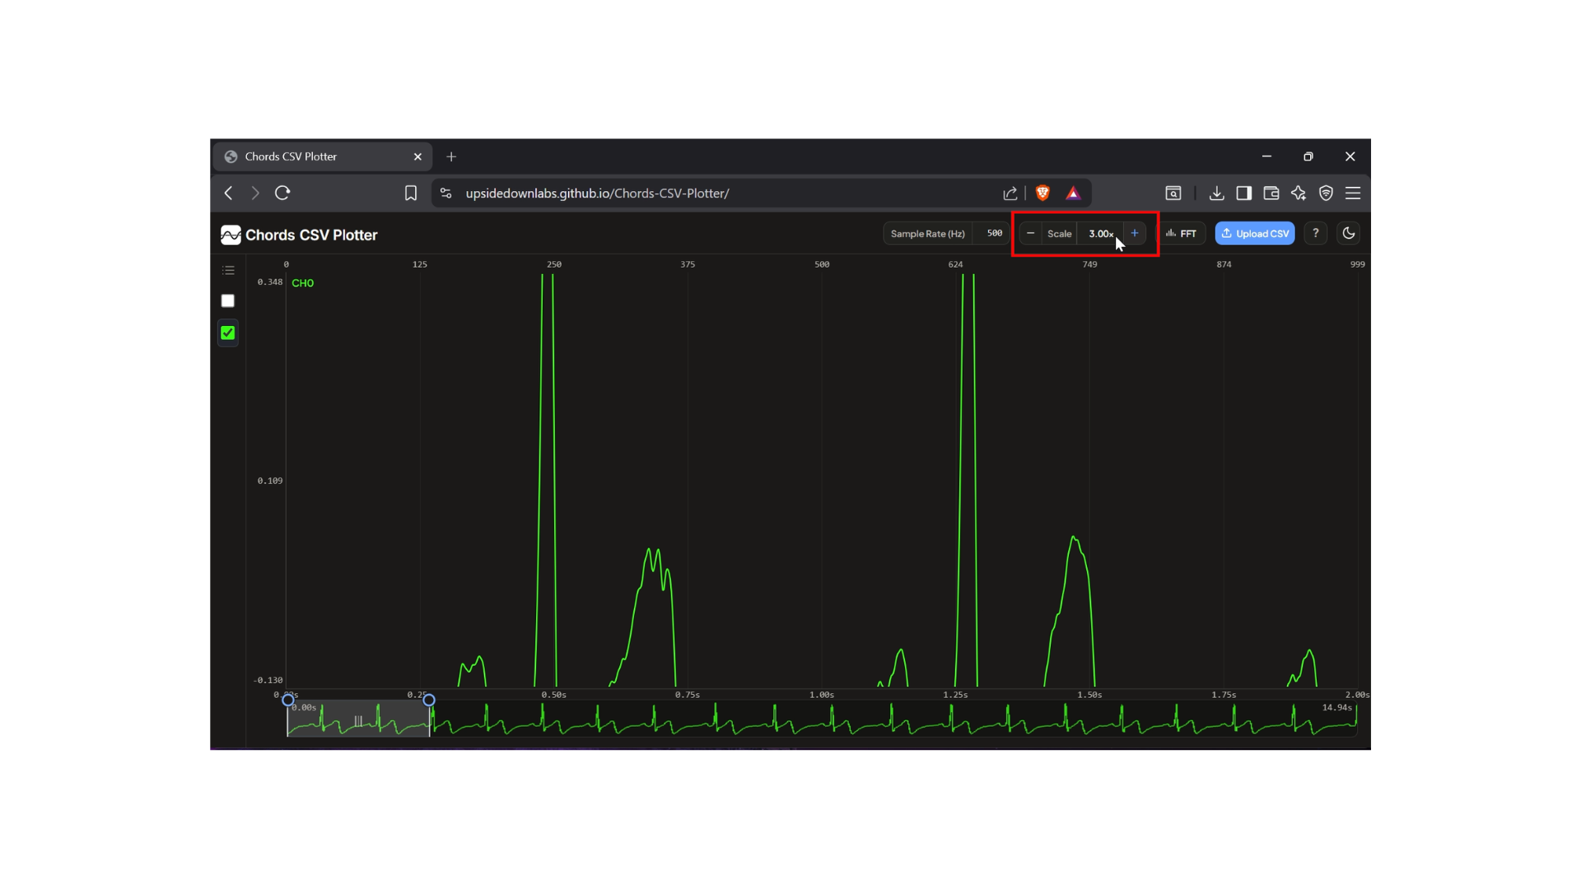Open the VPN shield icon

(1326, 193)
